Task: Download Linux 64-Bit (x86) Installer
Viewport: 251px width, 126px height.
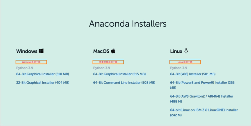Action: point(193,74)
